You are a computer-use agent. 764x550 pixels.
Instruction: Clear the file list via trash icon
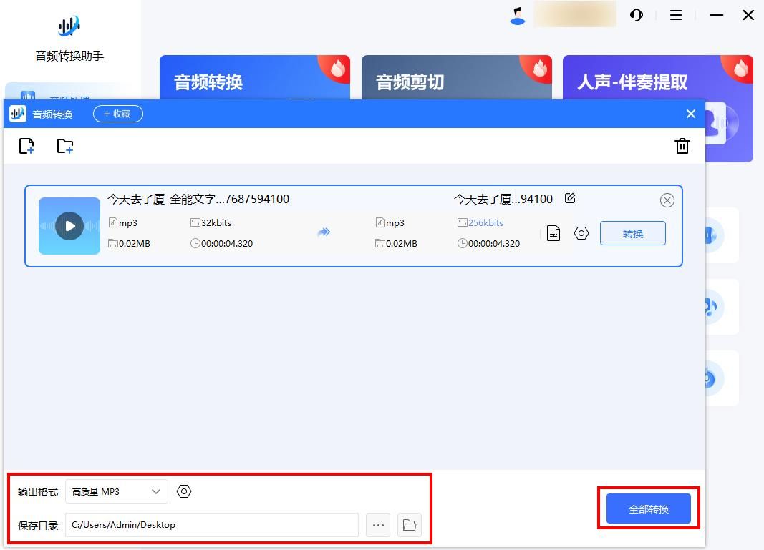(682, 146)
